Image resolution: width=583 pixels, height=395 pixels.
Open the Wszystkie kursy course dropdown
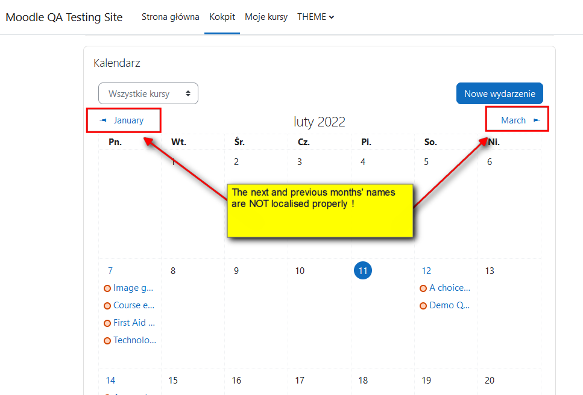(x=148, y=93)
